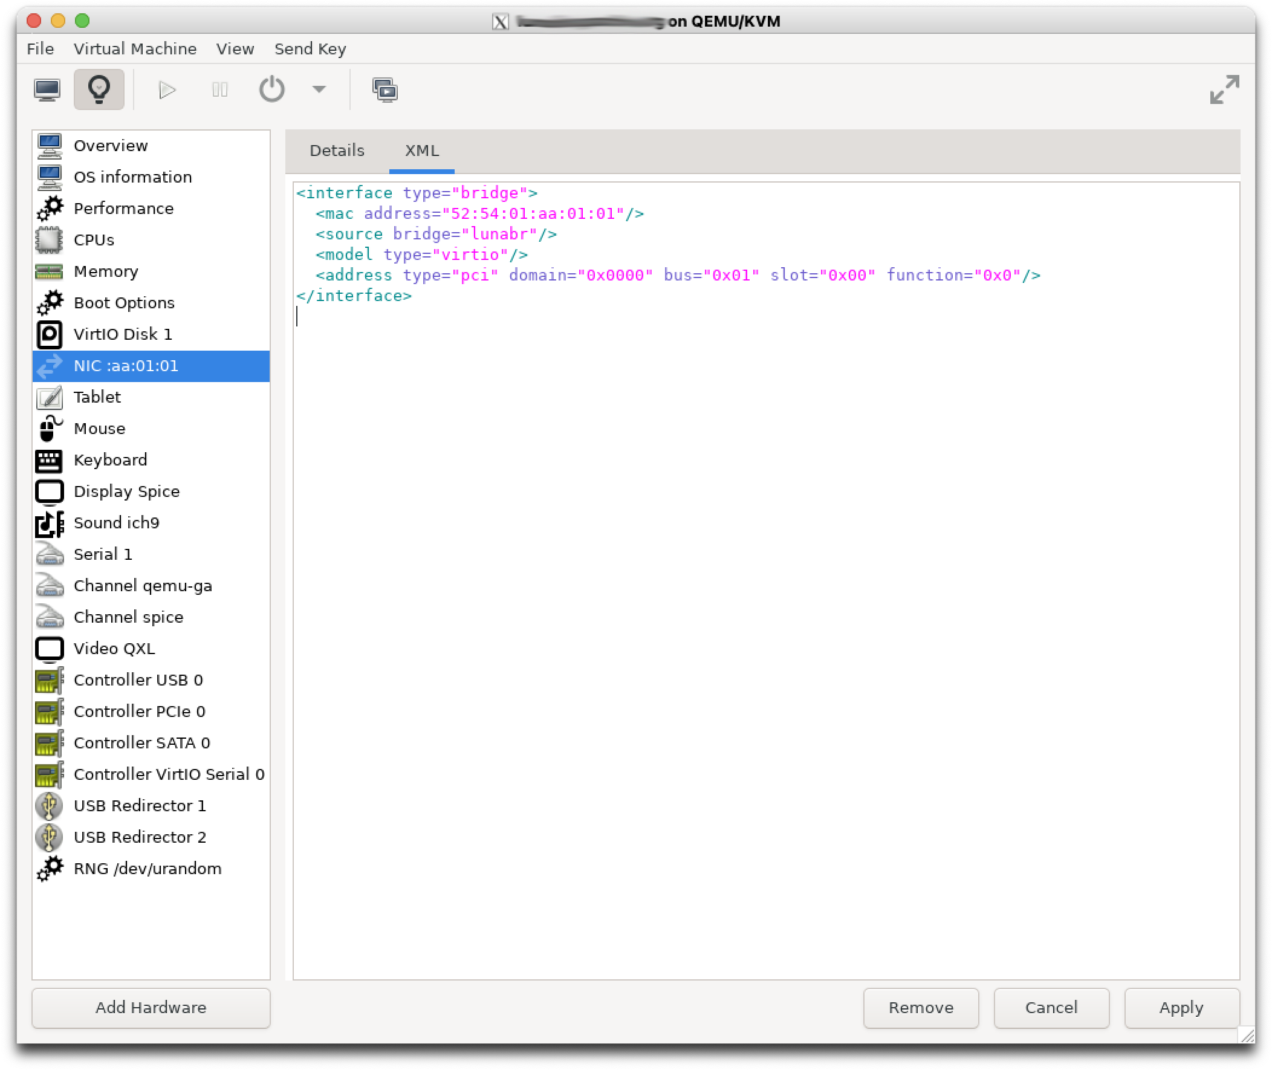The image size is (1272, 1070).
Task: Shut down the virtual machine
Action: (271, 90)
